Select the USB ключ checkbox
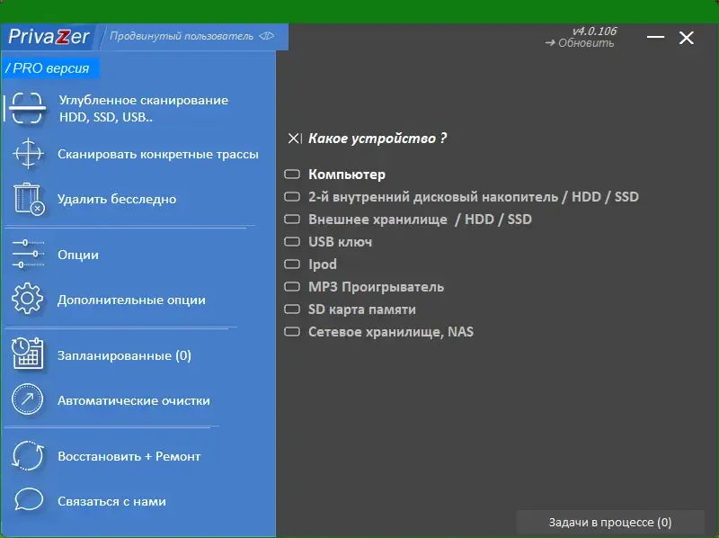This screenshot has width=719, height=538. point(292,241)
